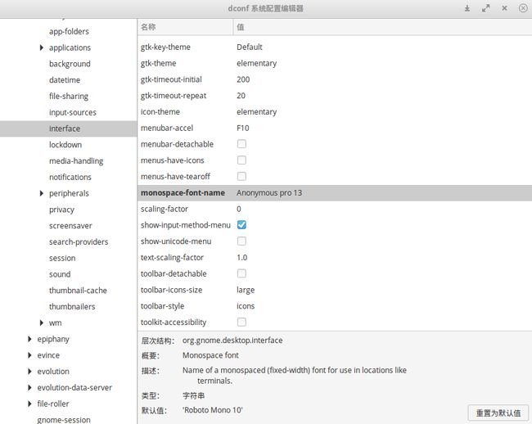Image resolution: width=532 pixels, height=424 pixels.
Task: Select the interface tree item
Action: point(69,129)
